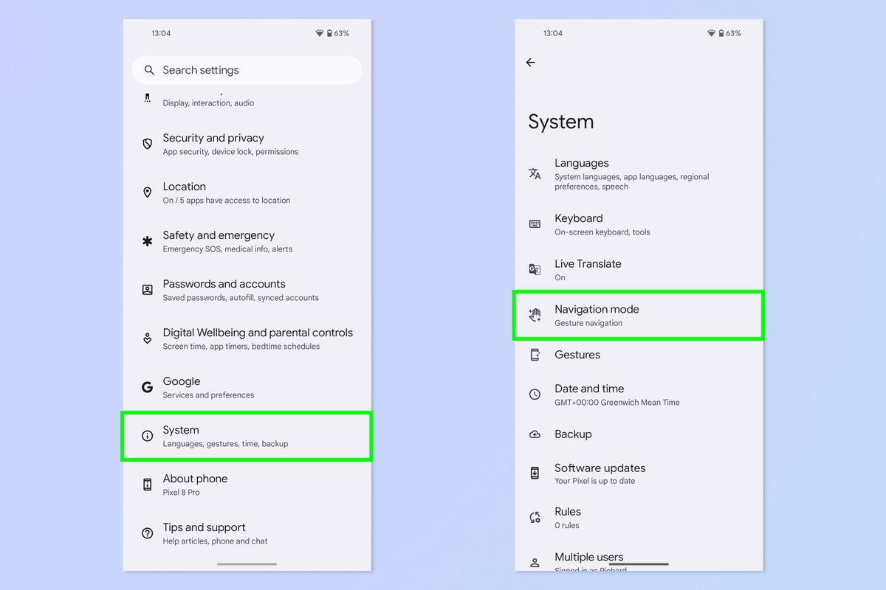The image size is (886, 590).
Task: Click the Navigation mode gesture hand icon
Action: [x=534, y=315]
